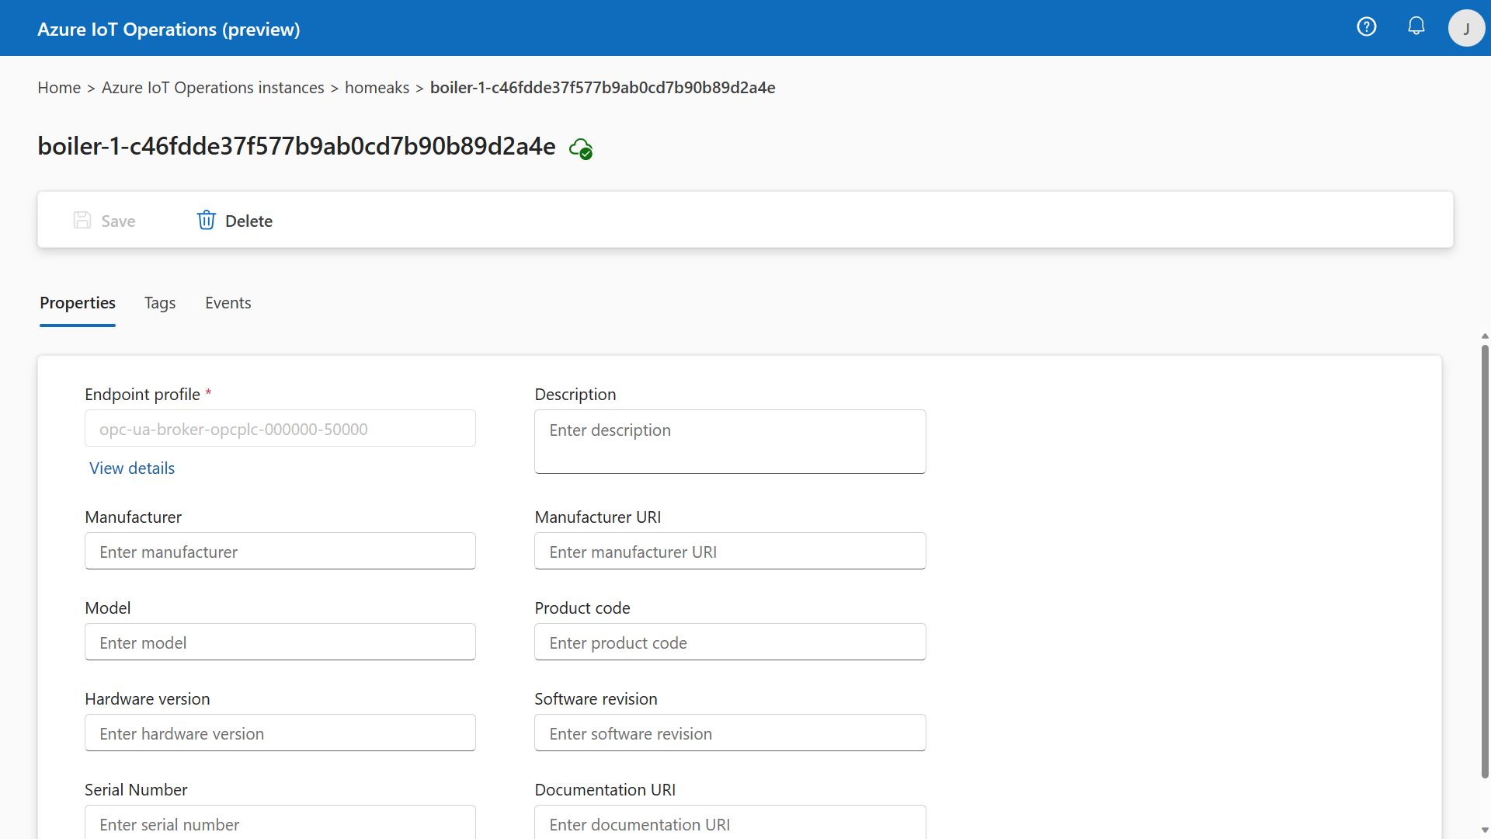The width and height of the screenshot is (1491, 839).
Task: Focus the Hardware version input field
Action: click(x=280, y=733)
